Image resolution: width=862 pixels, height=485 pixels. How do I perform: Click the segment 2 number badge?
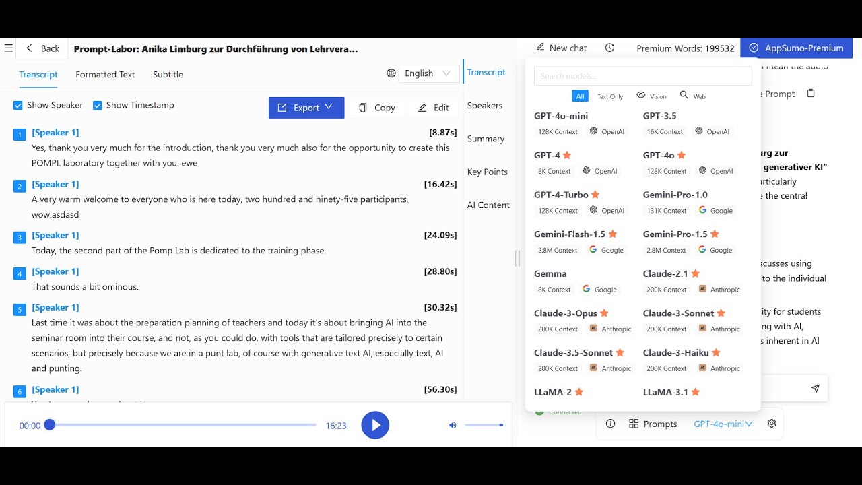pyautogui.click(x=20, y=186)
